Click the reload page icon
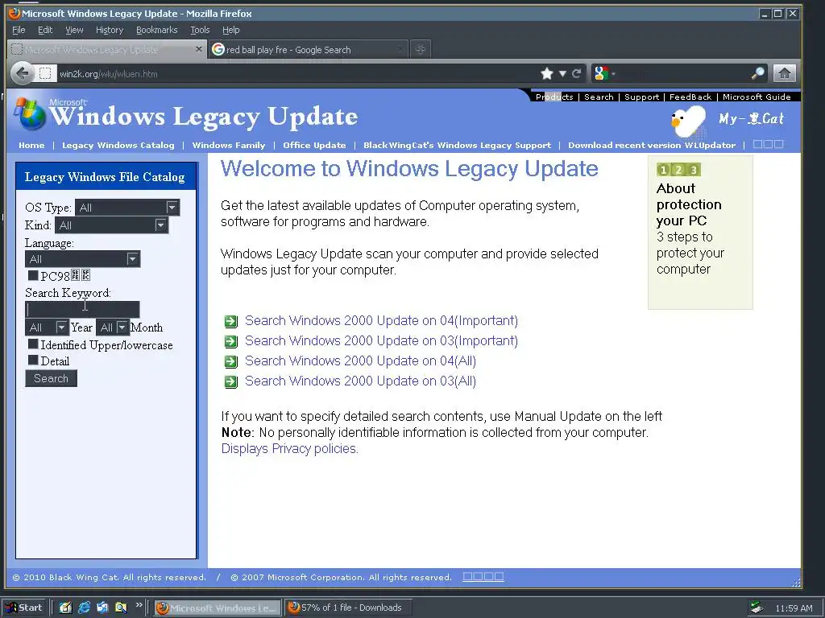Viewport: 825px width, 618px height. pyautogui.click(x=577, y=73)
